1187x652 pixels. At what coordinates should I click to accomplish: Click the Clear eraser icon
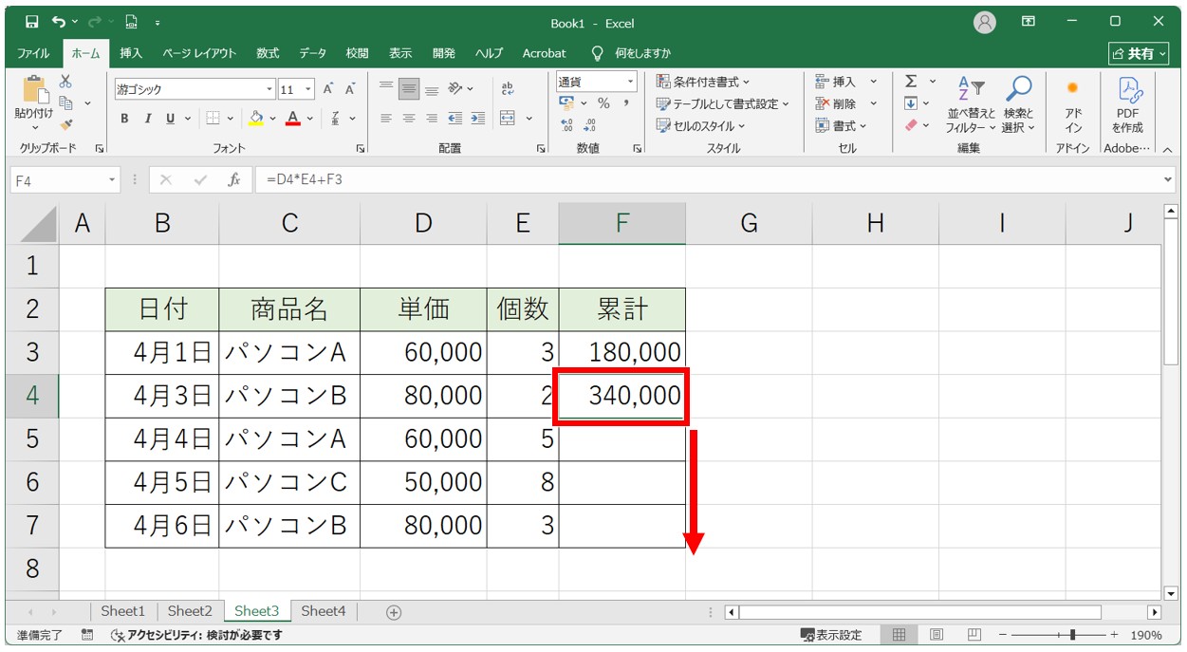coord(911,125)
